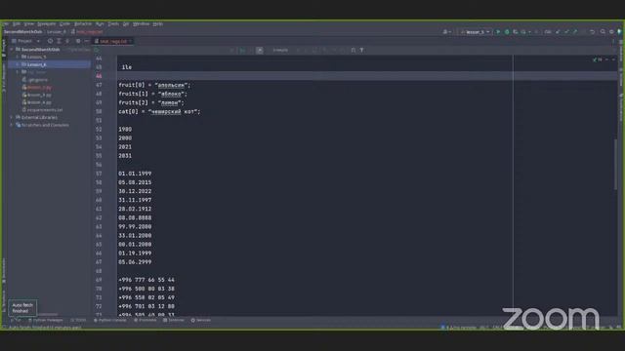The width and height of the screenshot is (625, 351).
Task: Expand the Lesson_5 folder
Action: click(18, 57)
